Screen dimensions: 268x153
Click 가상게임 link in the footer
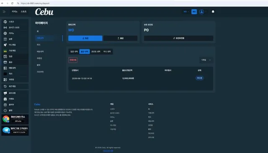113,130
